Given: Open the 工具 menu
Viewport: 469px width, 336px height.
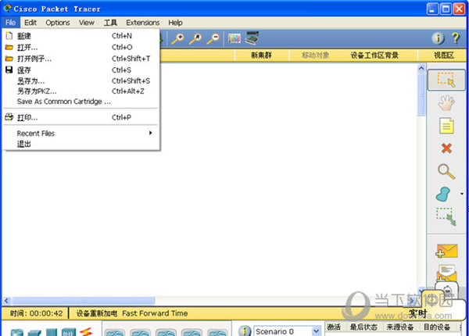Looking at the screenshot, I should [x=110, y=23].
